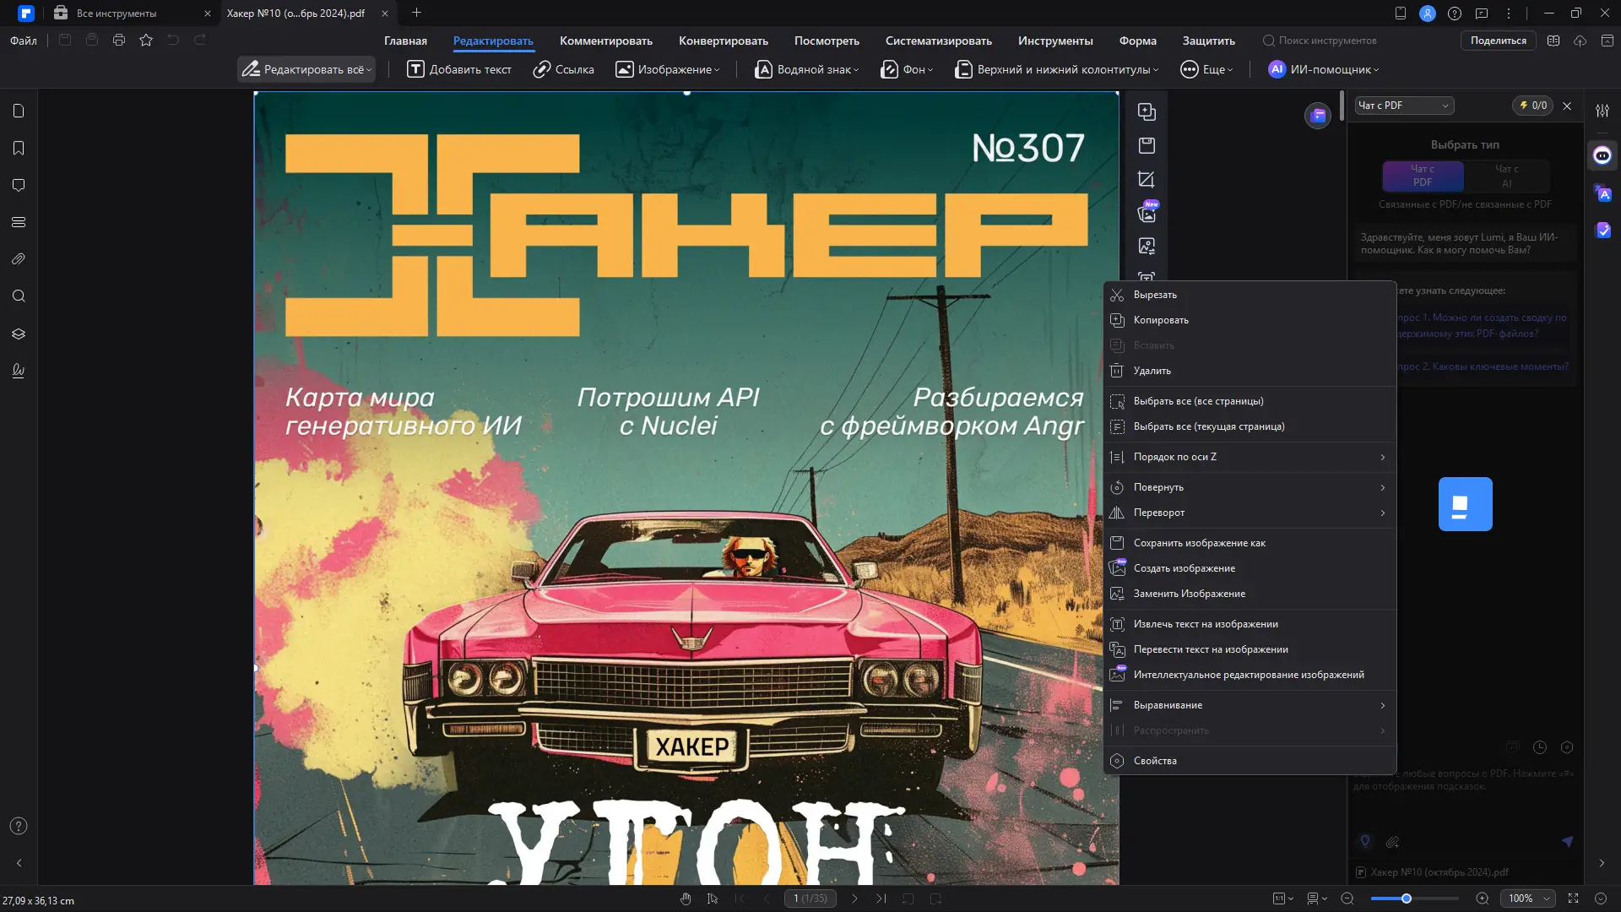The width and height of the screenshot is (1621, 912).
Task: Click the print icon in top bar
Action: [119, 41]
